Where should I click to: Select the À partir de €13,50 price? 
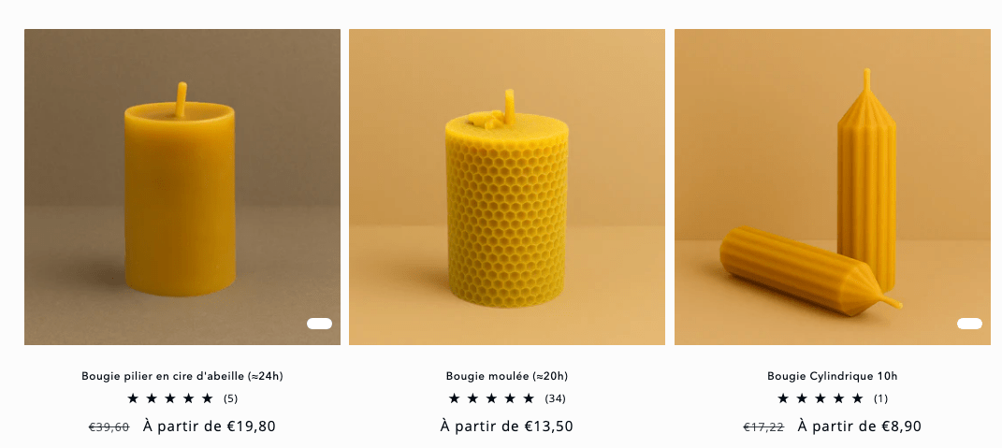[x=507, y=426]
